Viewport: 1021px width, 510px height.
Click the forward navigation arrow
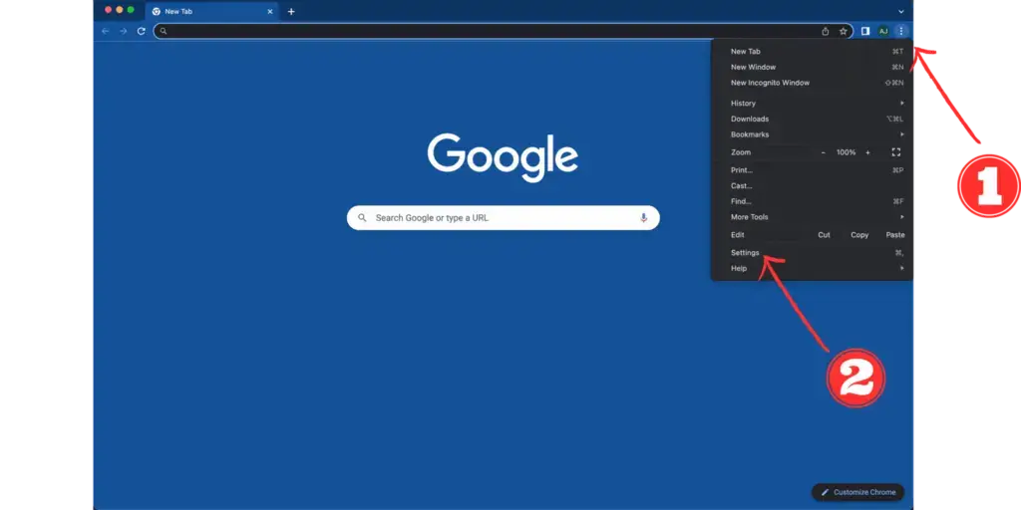click(x=123, y=31)
